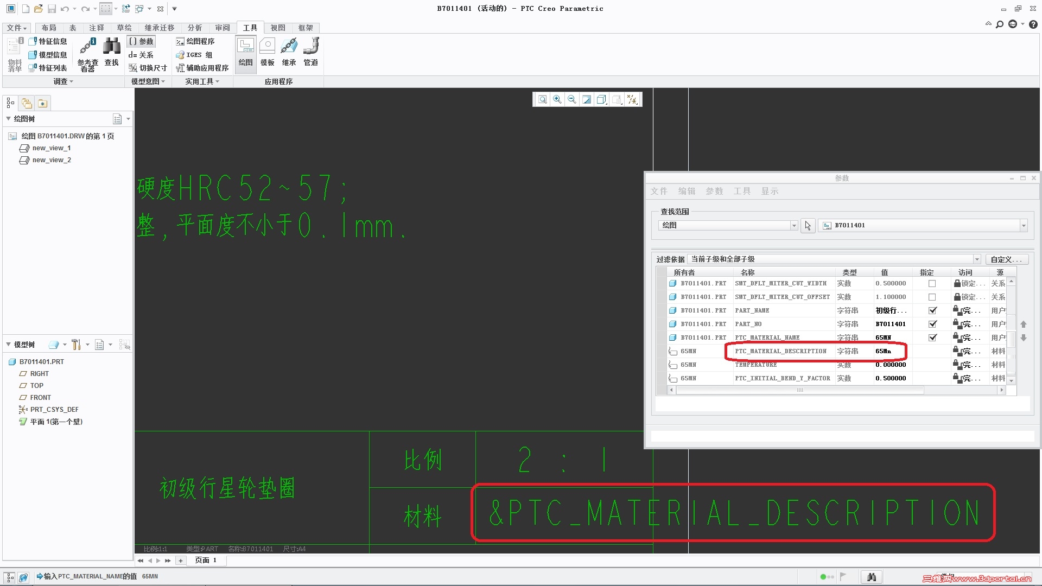Screen dimensions: 1042x586
Task: Click 切换尺寸 switch dimensions
Action: [x=148, y=68]
